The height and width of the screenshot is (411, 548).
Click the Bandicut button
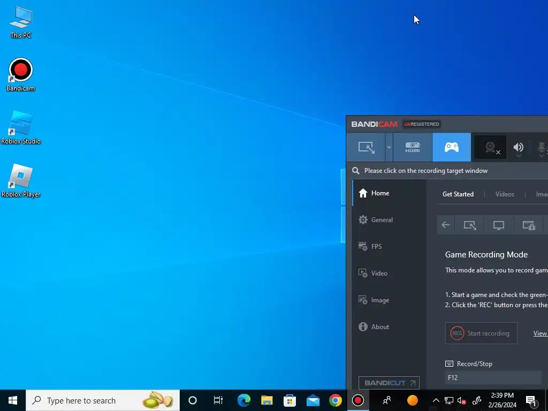click(389, 383)
